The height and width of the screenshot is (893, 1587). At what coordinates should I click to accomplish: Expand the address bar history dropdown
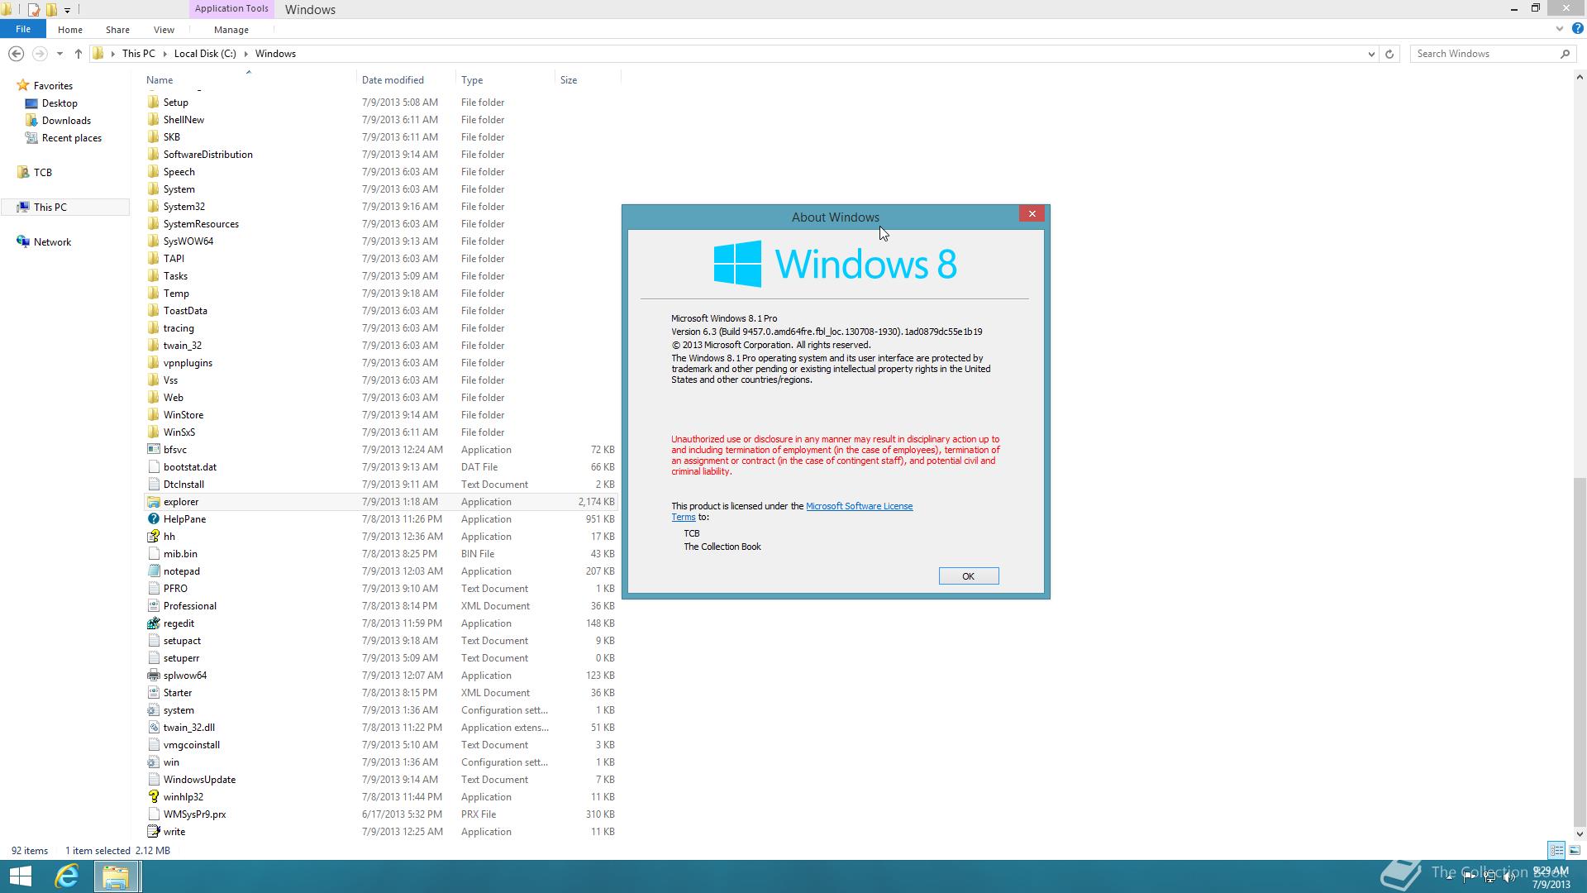coord(1371,54)
